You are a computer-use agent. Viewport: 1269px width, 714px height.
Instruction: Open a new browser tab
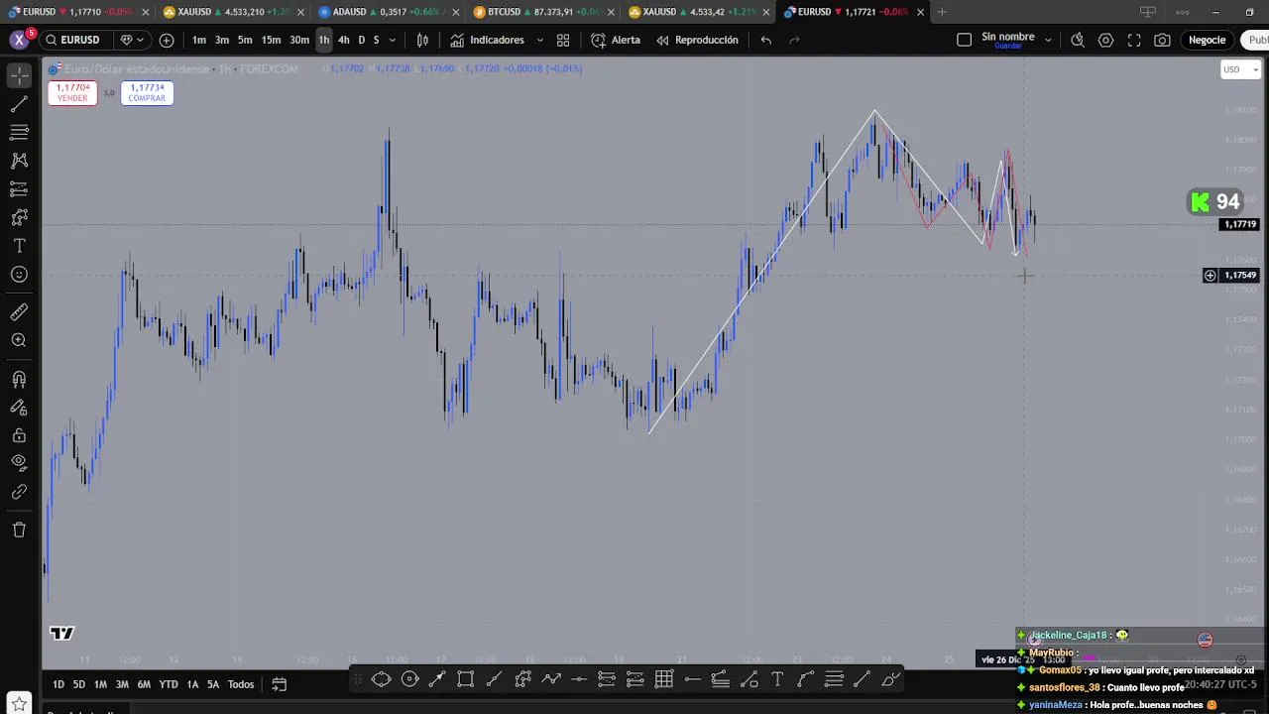click(942, 12)
